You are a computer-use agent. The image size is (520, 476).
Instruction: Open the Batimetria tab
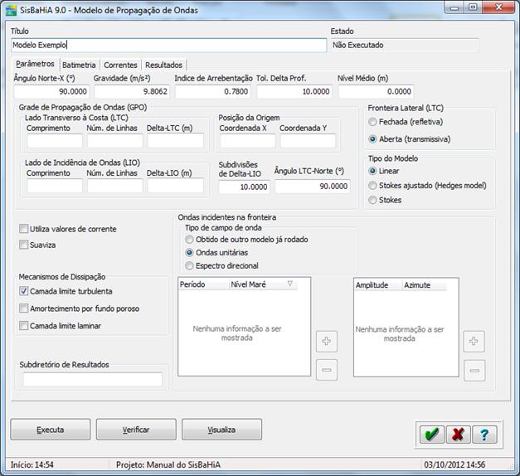point(79,65)
